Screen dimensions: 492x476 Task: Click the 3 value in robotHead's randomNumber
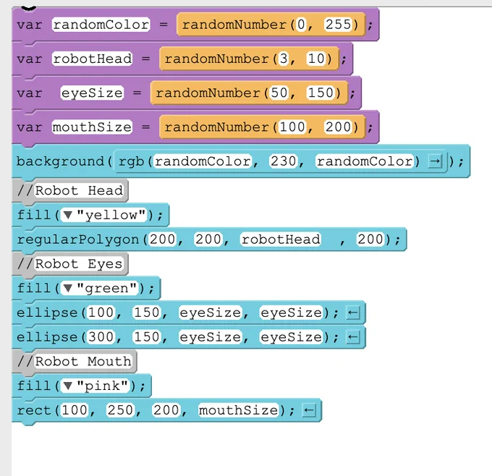coord(284,59)
